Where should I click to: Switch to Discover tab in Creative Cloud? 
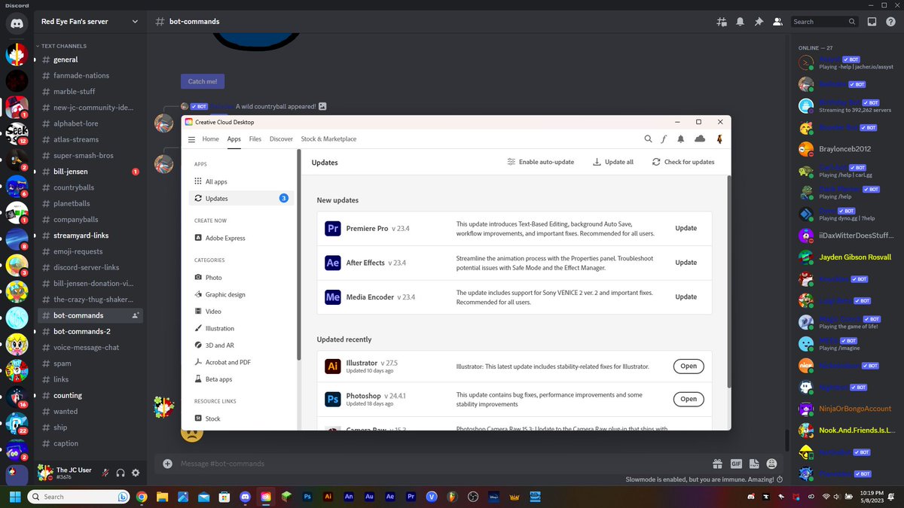281,139
